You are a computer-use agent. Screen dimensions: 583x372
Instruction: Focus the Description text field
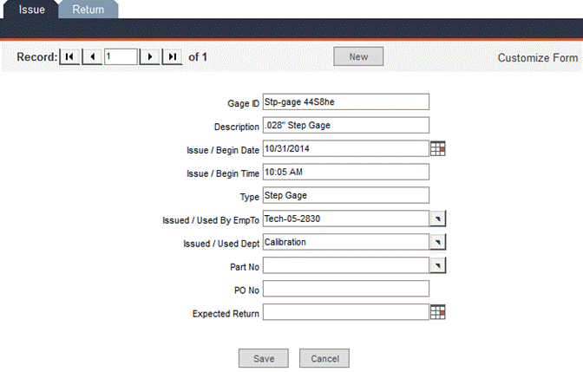[345, 126]
